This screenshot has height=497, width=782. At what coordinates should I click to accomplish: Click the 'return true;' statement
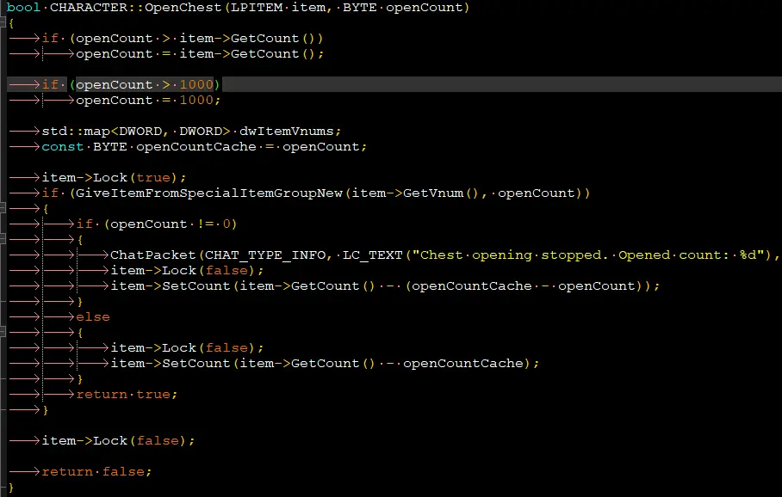click(x=127, y=394)
